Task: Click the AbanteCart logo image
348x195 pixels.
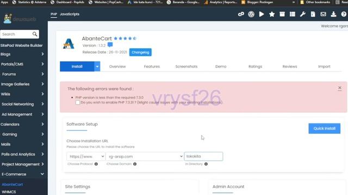Action: (x=69, y=43)
